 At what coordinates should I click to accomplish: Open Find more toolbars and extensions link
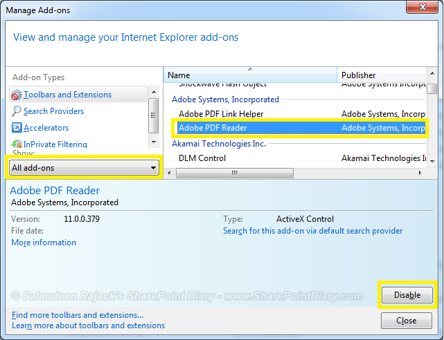78,315
